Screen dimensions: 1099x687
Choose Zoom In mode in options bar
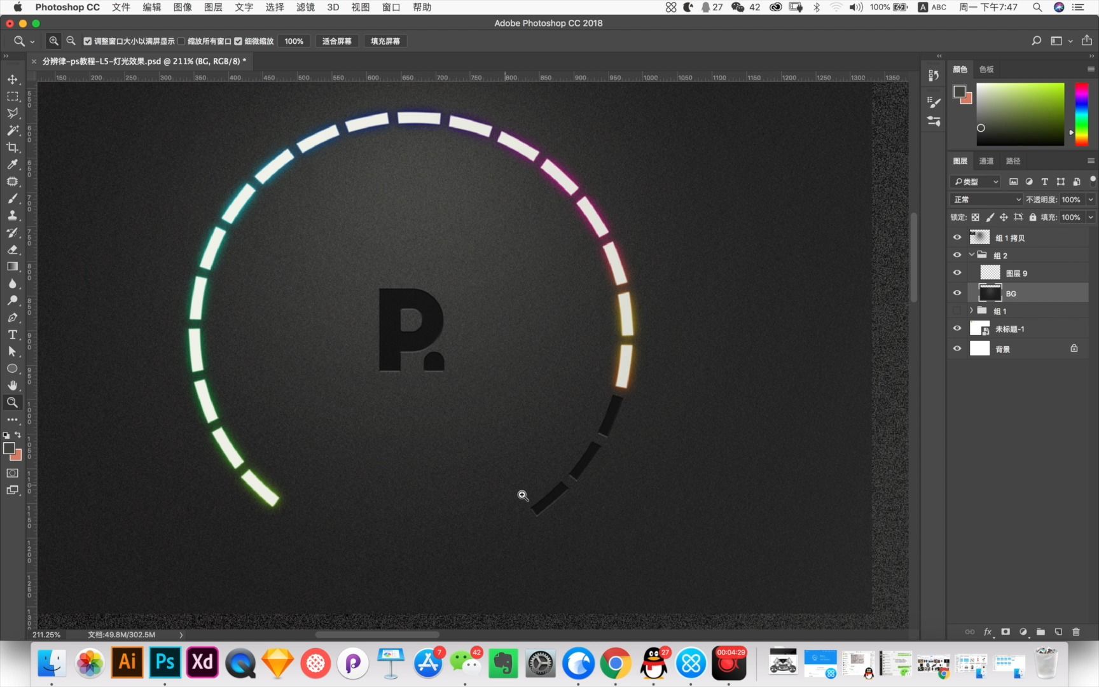[54, 41]
